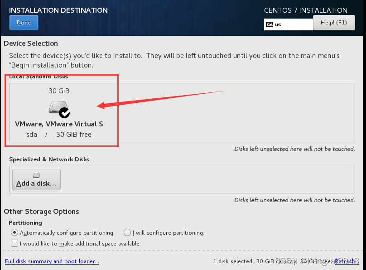This screenshot has height=270, width=366.
Task: Click the Device Selection heading
Action: pos(31,43)
